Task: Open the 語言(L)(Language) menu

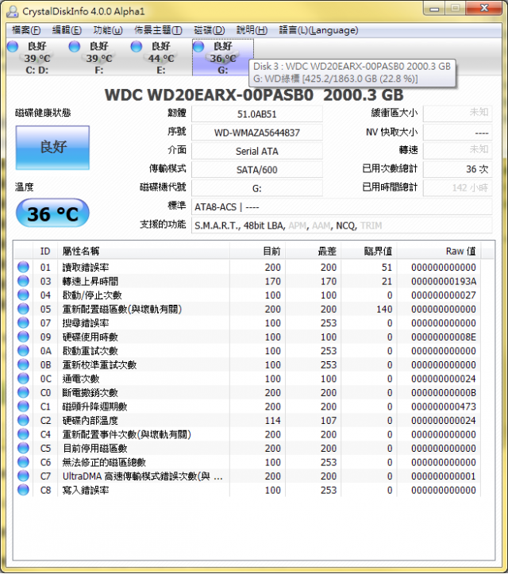Action: click(x=318, y=30)
